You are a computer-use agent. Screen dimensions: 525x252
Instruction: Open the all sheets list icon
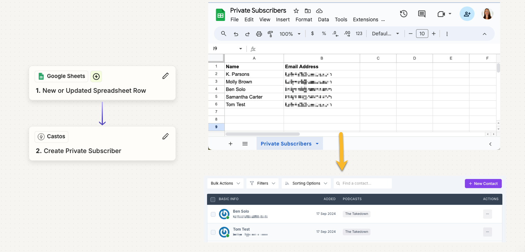245,144
